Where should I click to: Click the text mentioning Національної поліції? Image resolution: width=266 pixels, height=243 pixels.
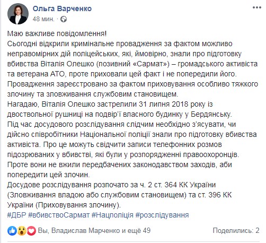click(132, 134)
